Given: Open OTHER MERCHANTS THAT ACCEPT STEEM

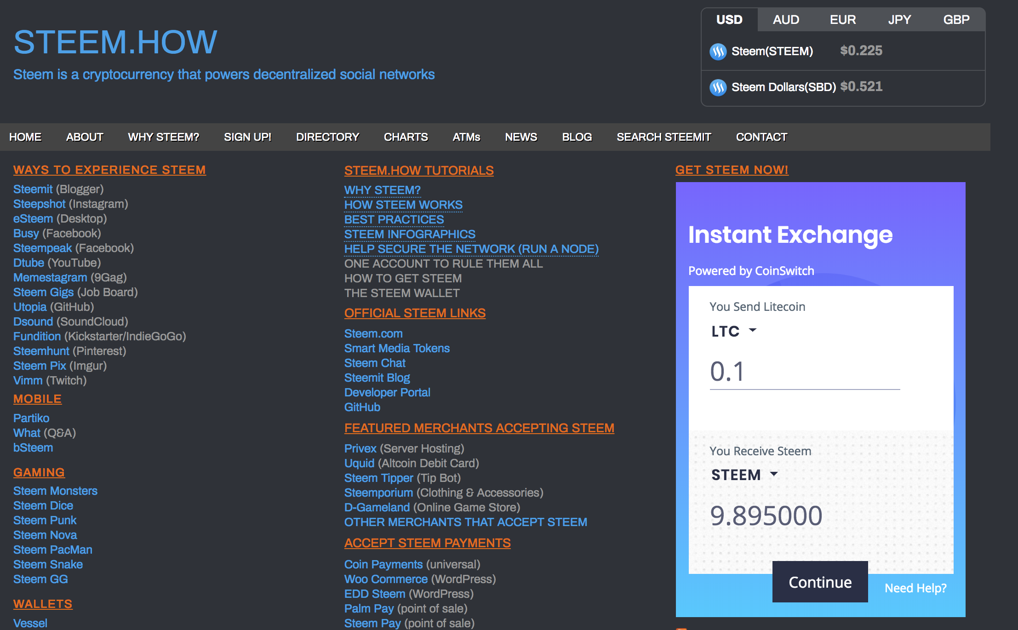Looking at the screenshot, I should tap(466, 522).
